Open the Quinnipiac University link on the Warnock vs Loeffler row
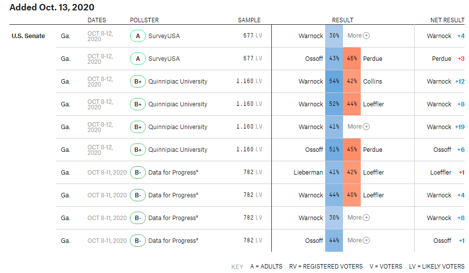The width and height of the screenshot is (469, 273). pos(178,104)
